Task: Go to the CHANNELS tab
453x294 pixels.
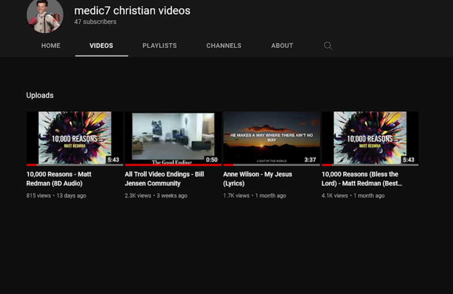Action: pos(224,46)
